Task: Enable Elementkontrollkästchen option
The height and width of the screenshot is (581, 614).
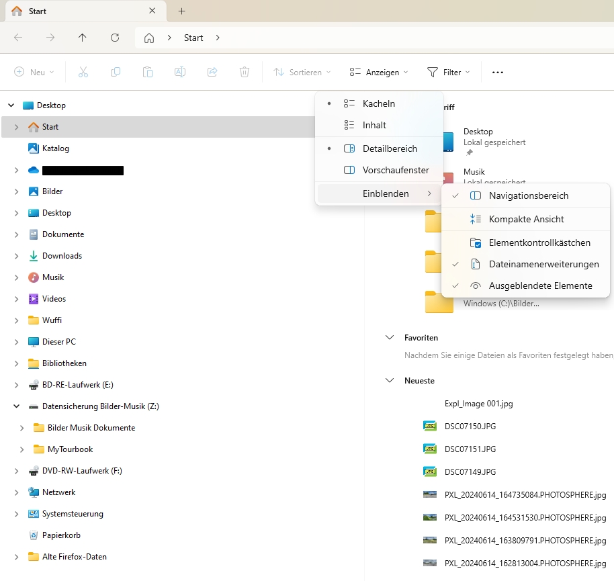Action: 525,242
